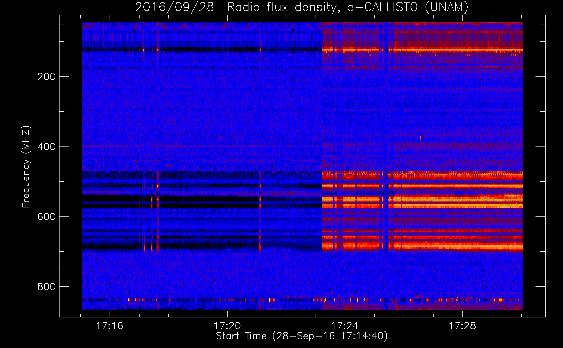Click the 17:16 time tick label

pos(110,326)
